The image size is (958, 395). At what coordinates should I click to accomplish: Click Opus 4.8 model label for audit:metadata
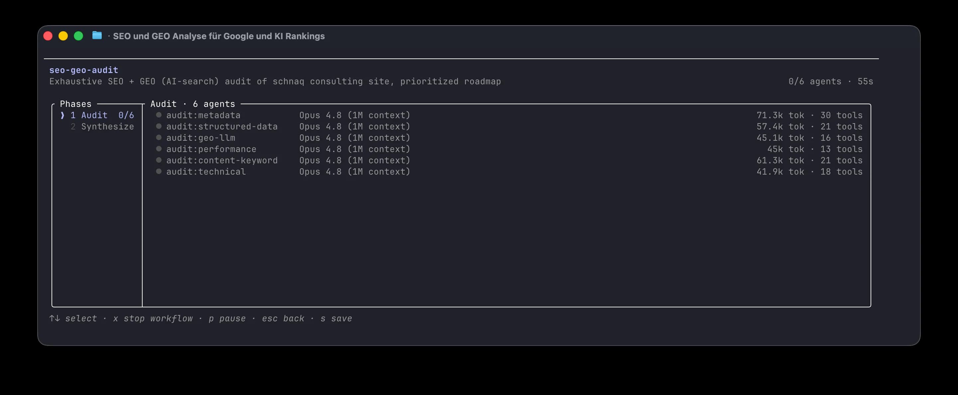[x=355, y=116]
